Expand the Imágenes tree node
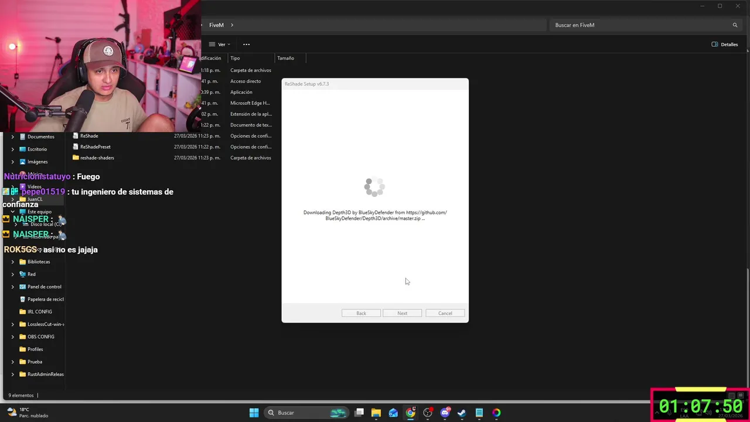The height and width of the screenshot is (422, 750). (12, 162)
